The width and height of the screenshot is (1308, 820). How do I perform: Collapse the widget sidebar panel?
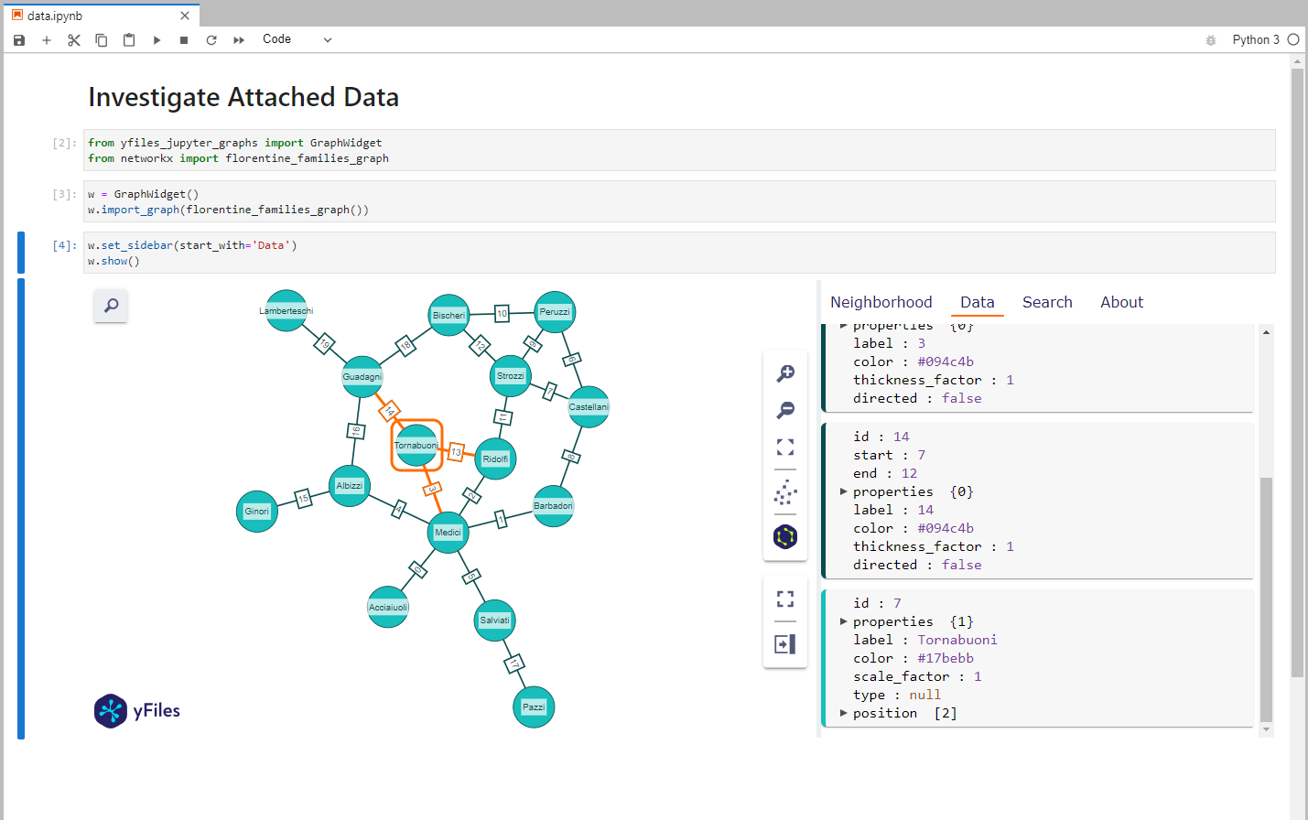[x=784, y=643]
